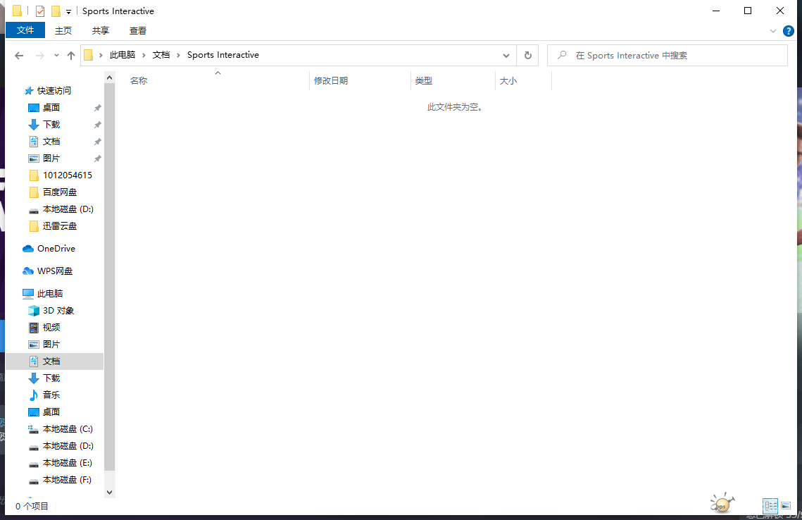Click 此电脑 in the address breadcrumb
Image resolution: width=802 pixels, height=520 pixels.
pyautogui.click(x=122, y=55)
